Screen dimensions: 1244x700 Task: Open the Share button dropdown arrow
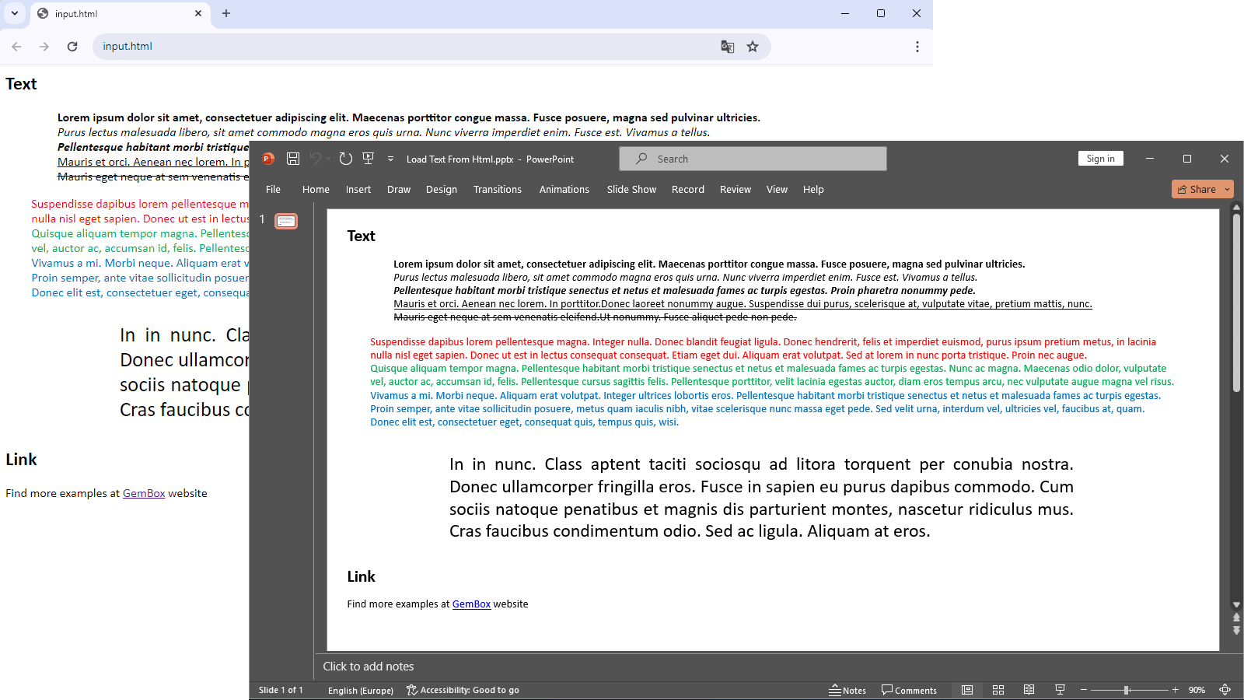tap(1228, 189)
